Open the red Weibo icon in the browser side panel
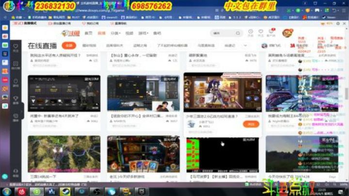The width and height of the screenshot is (349, 196). pyautogui.click(x=5, y=36)
